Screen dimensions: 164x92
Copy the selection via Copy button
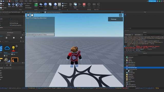[2, 4]
